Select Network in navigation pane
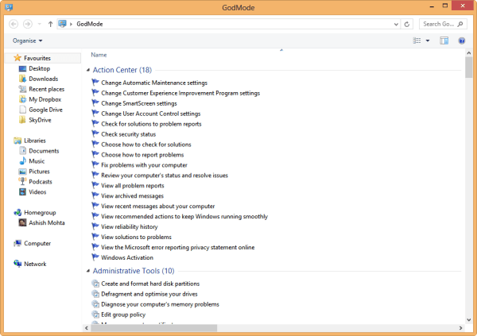The height and width of the screenshot is (336, 477). coord(35,264)
